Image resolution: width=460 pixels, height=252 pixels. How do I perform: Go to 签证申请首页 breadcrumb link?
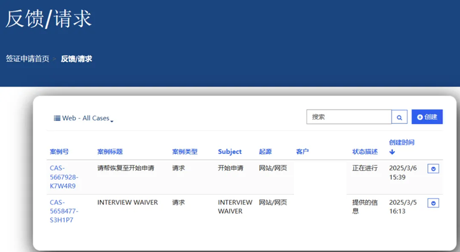pyautogui.click(x=27, y=59)
